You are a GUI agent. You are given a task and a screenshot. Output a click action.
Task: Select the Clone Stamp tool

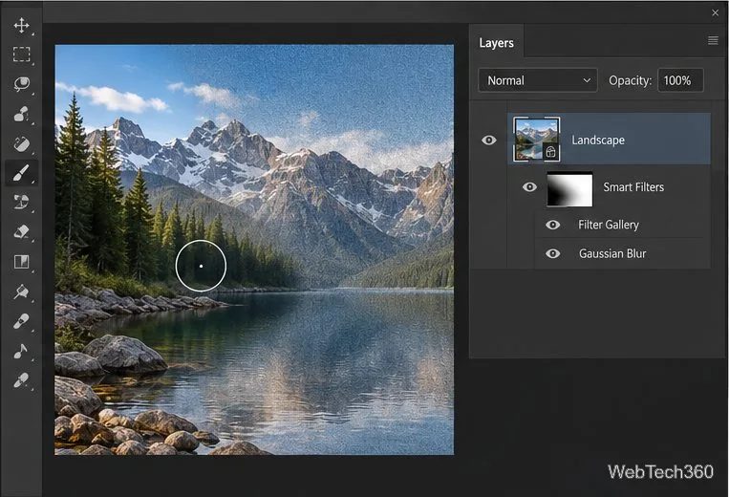click(x=21, y=203)
